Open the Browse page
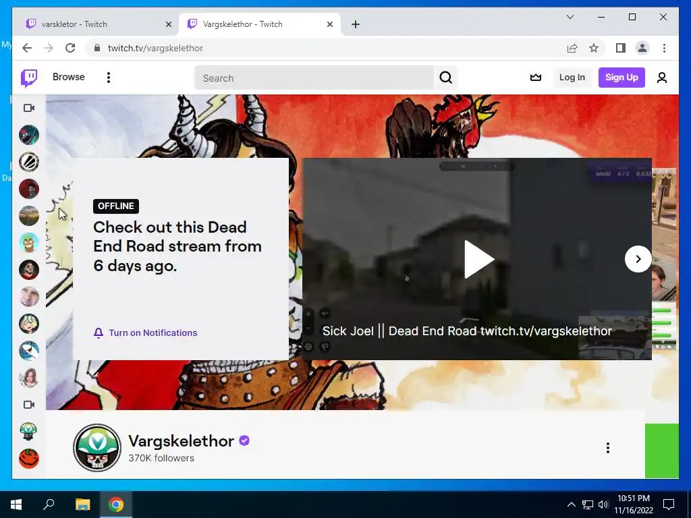691x518 pixels. coord(68,77)
